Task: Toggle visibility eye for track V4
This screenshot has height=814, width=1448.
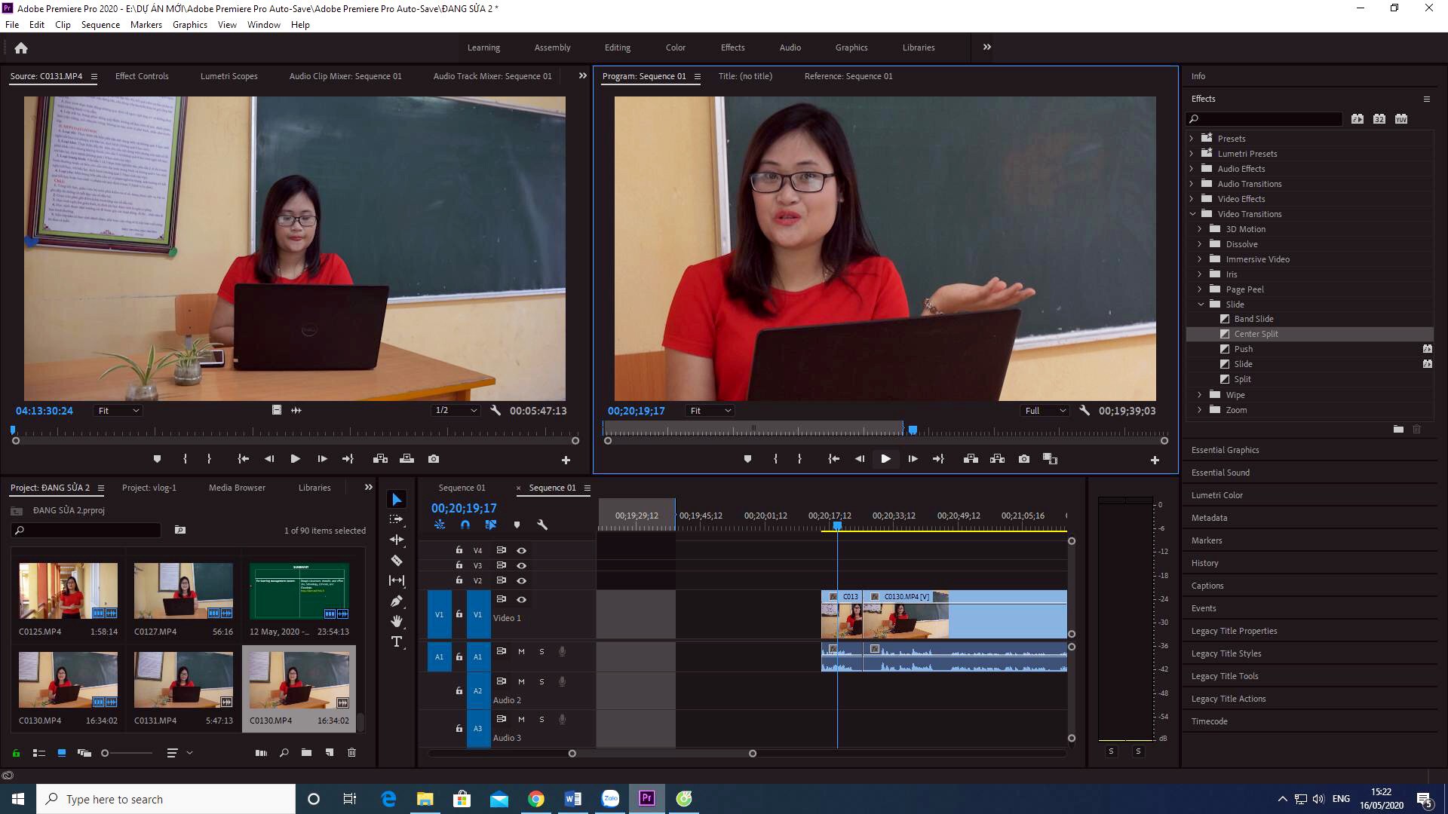Action: coord(521,550)
